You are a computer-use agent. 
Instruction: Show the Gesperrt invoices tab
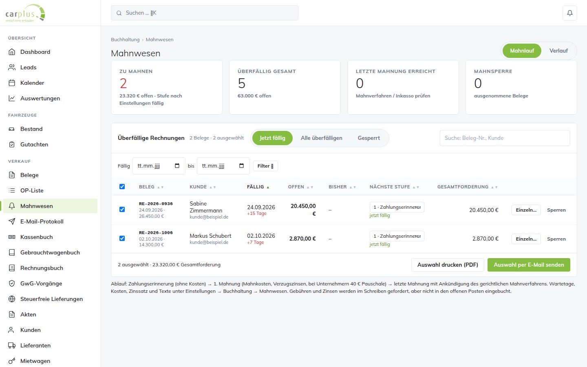tap(369, 138)
